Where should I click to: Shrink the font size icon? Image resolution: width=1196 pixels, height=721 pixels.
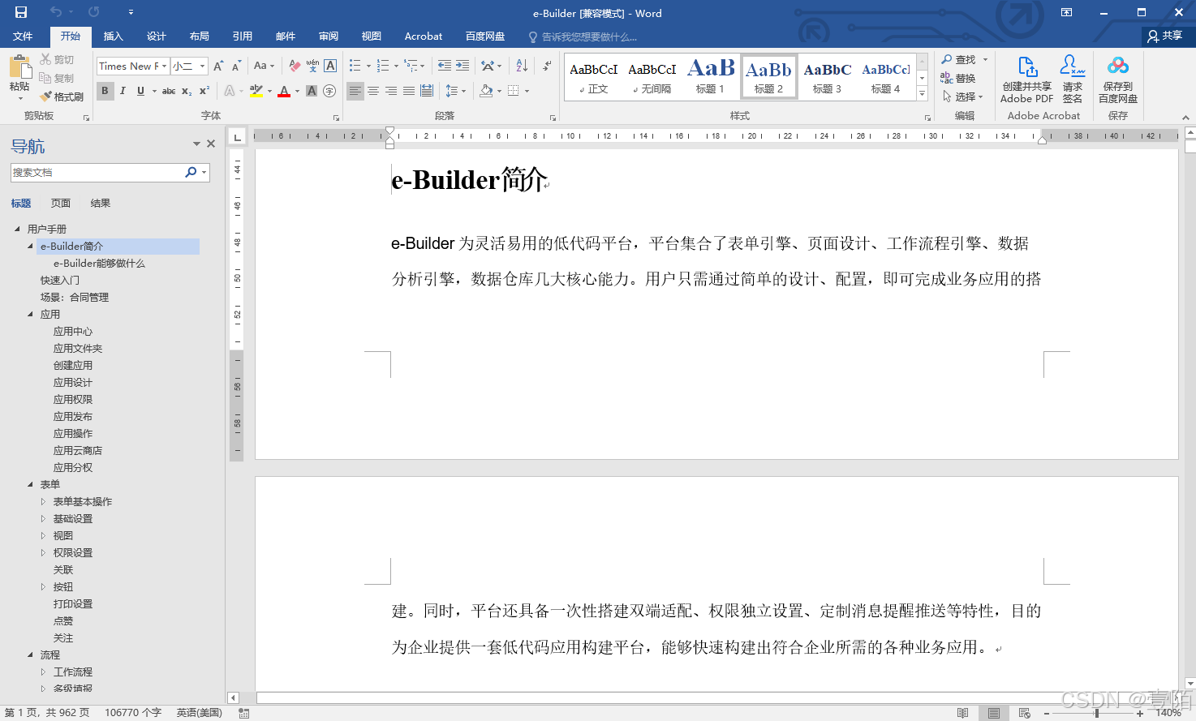point(236,66)
